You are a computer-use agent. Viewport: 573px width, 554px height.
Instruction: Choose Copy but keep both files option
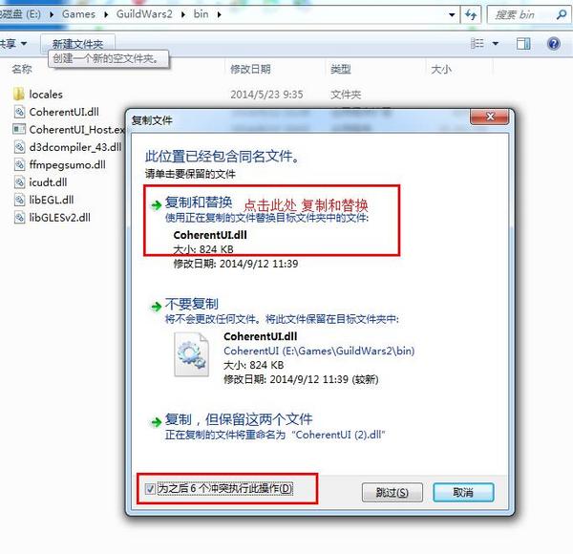(x=239, y=419)
